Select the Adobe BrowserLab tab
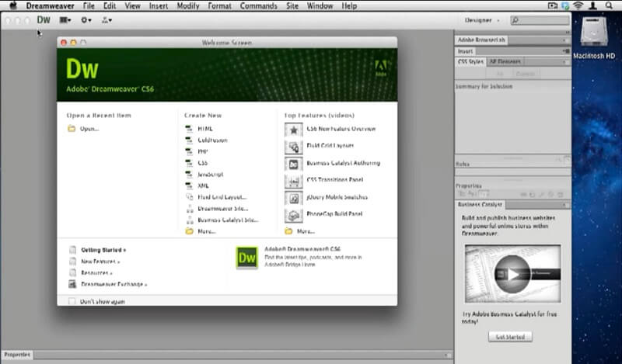This screenshot has height=364, width=622. click(x=481, y=40)
